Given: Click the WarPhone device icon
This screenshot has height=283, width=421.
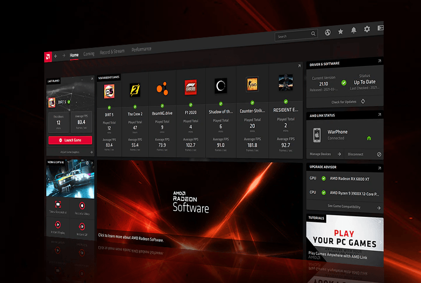Looking at the screenshot, I should click(317, 135).
